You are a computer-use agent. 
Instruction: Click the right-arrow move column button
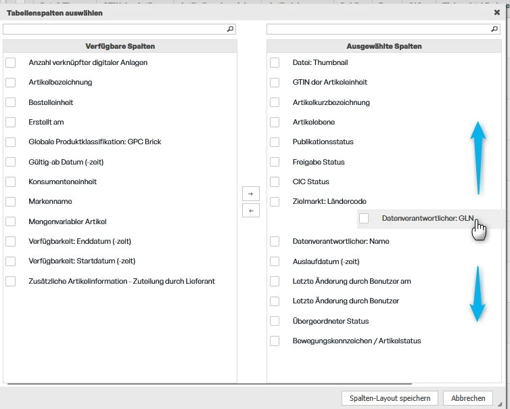pyautogui.click(x=251, y=194)
